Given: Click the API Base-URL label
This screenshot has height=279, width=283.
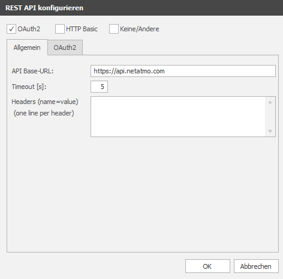Looking at the screenshot, I should tap(32, 71).
